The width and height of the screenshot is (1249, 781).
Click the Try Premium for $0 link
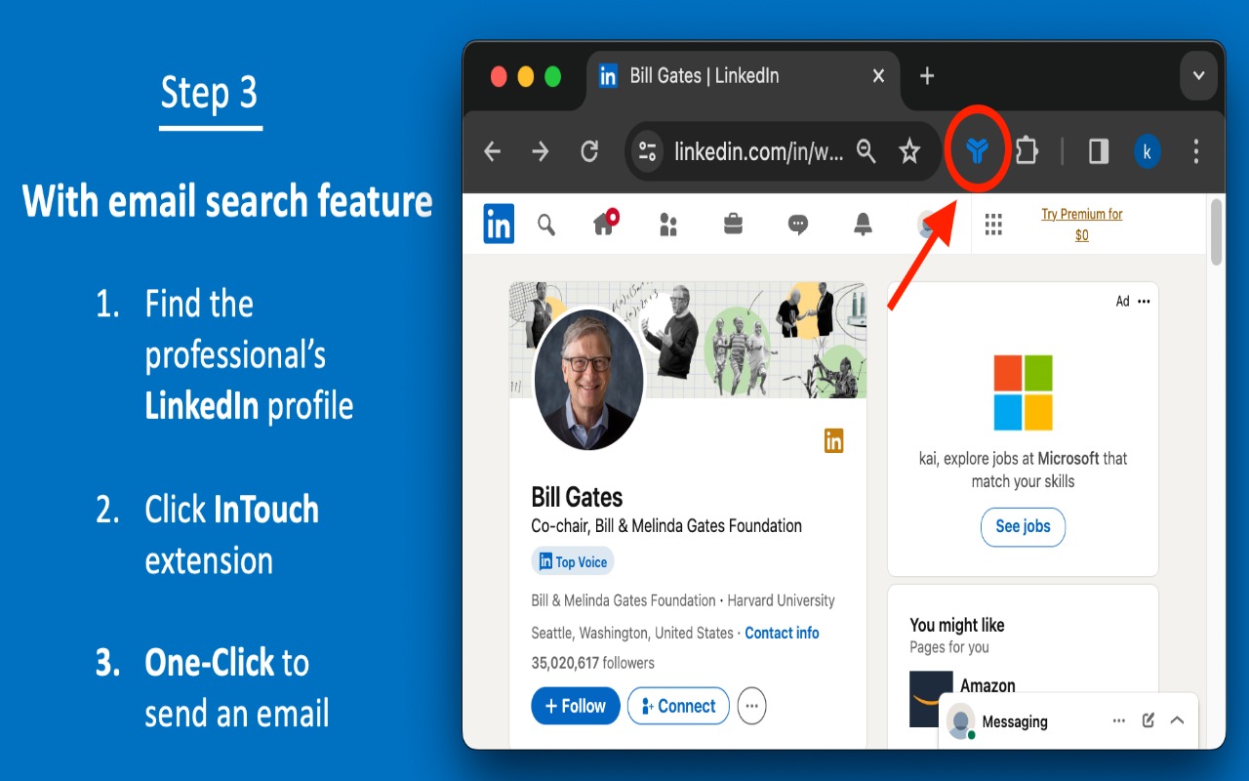(x=1079, y=224)
